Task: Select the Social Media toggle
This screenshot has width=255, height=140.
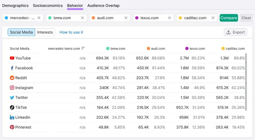Action: [21, 32]
